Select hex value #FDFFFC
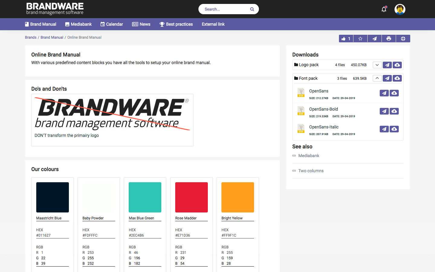Screen dimensions: 435x272 [x=90, y=235]
